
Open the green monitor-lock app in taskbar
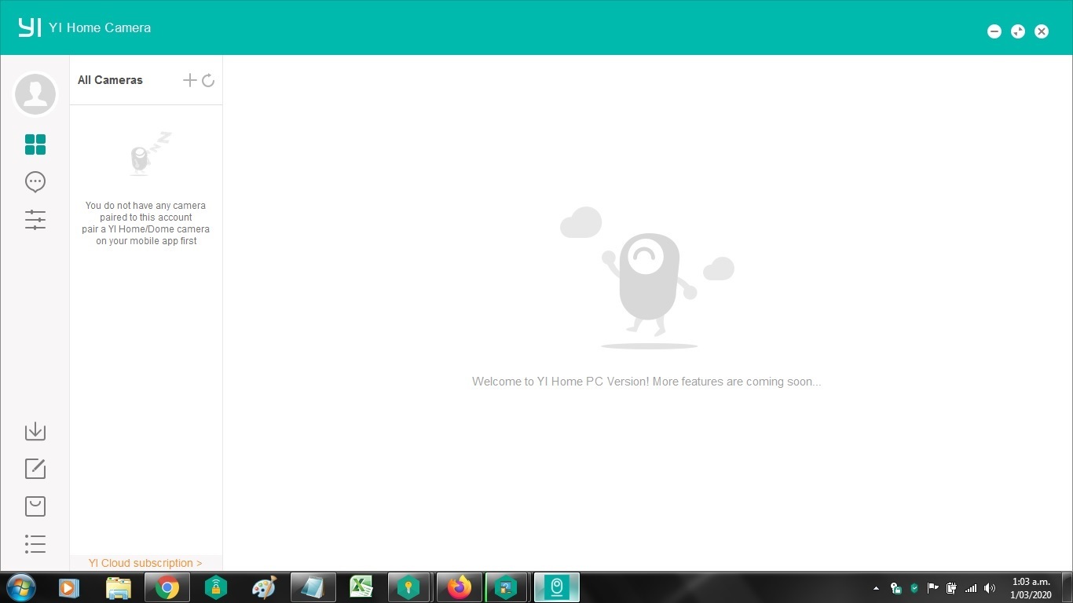[507, 587]
